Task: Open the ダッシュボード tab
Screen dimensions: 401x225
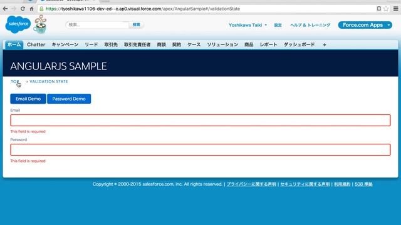Action: [299, 44]
